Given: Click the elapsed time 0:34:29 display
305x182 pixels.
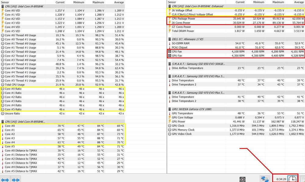Looking at the screenshot, I should [281, 179].
